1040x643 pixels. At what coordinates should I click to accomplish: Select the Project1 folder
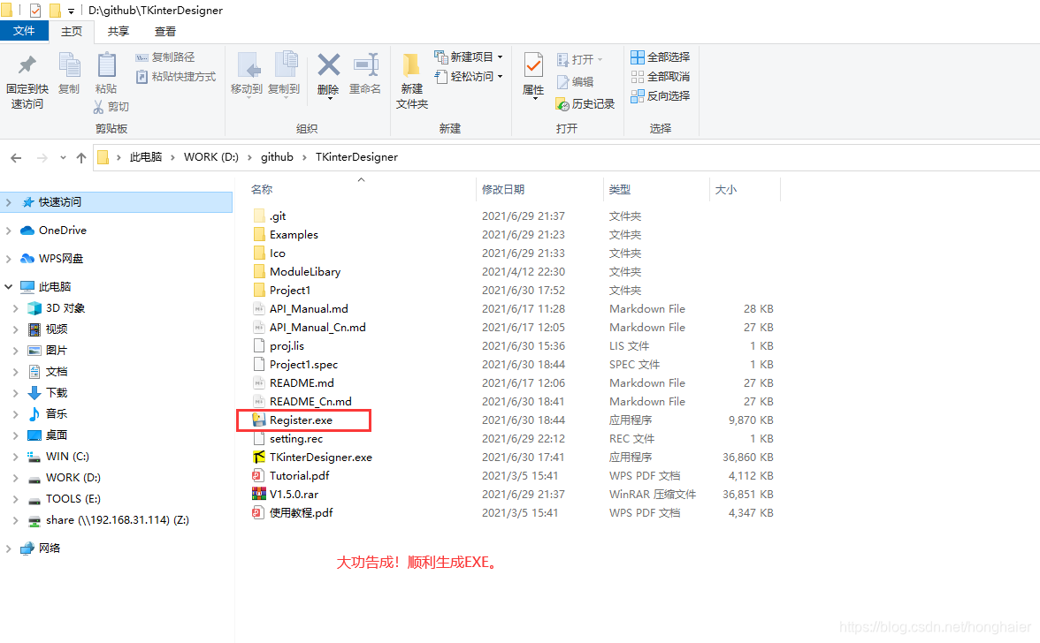[x=290, y=290]
